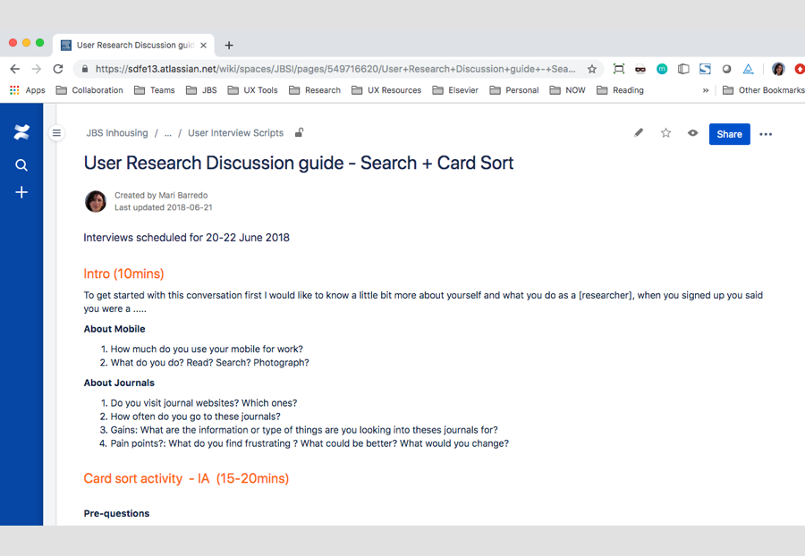Reload the current page

[x=57, y=68]
